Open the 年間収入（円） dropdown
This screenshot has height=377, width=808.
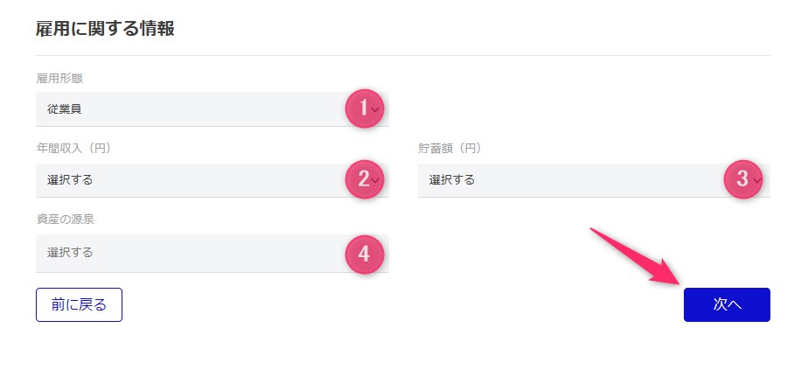pos(192,180)
